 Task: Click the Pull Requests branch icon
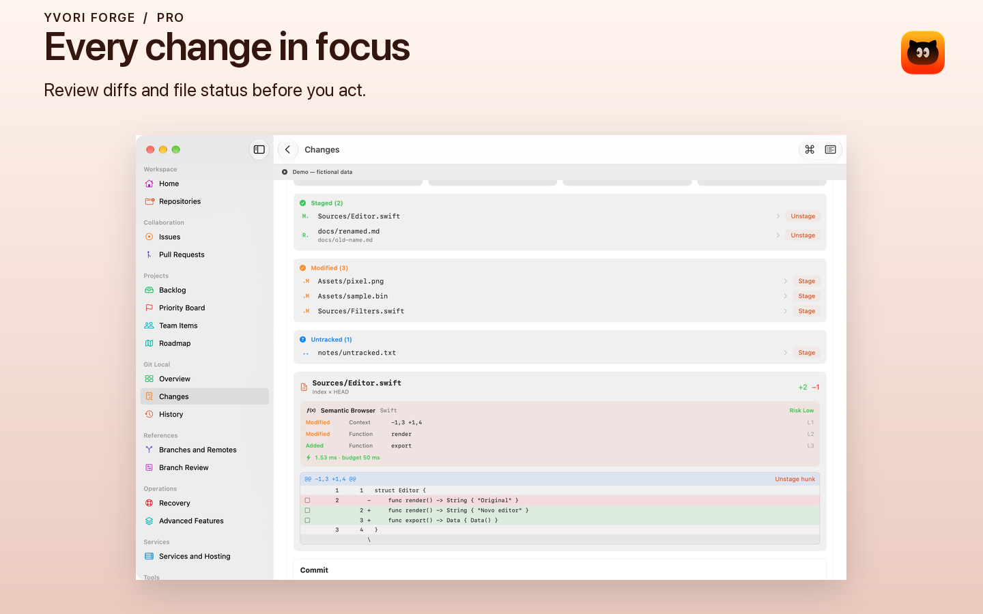click(149, 254)
